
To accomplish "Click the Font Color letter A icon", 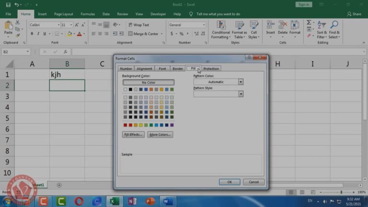I will [80, 34].
